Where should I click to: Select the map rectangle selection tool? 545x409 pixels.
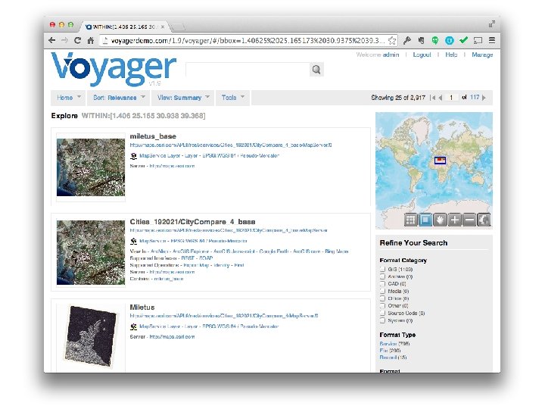[425, 220]
